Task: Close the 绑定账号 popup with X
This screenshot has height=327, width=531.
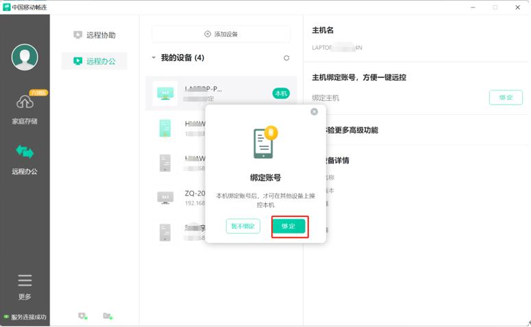Action: tap(314, 112)
